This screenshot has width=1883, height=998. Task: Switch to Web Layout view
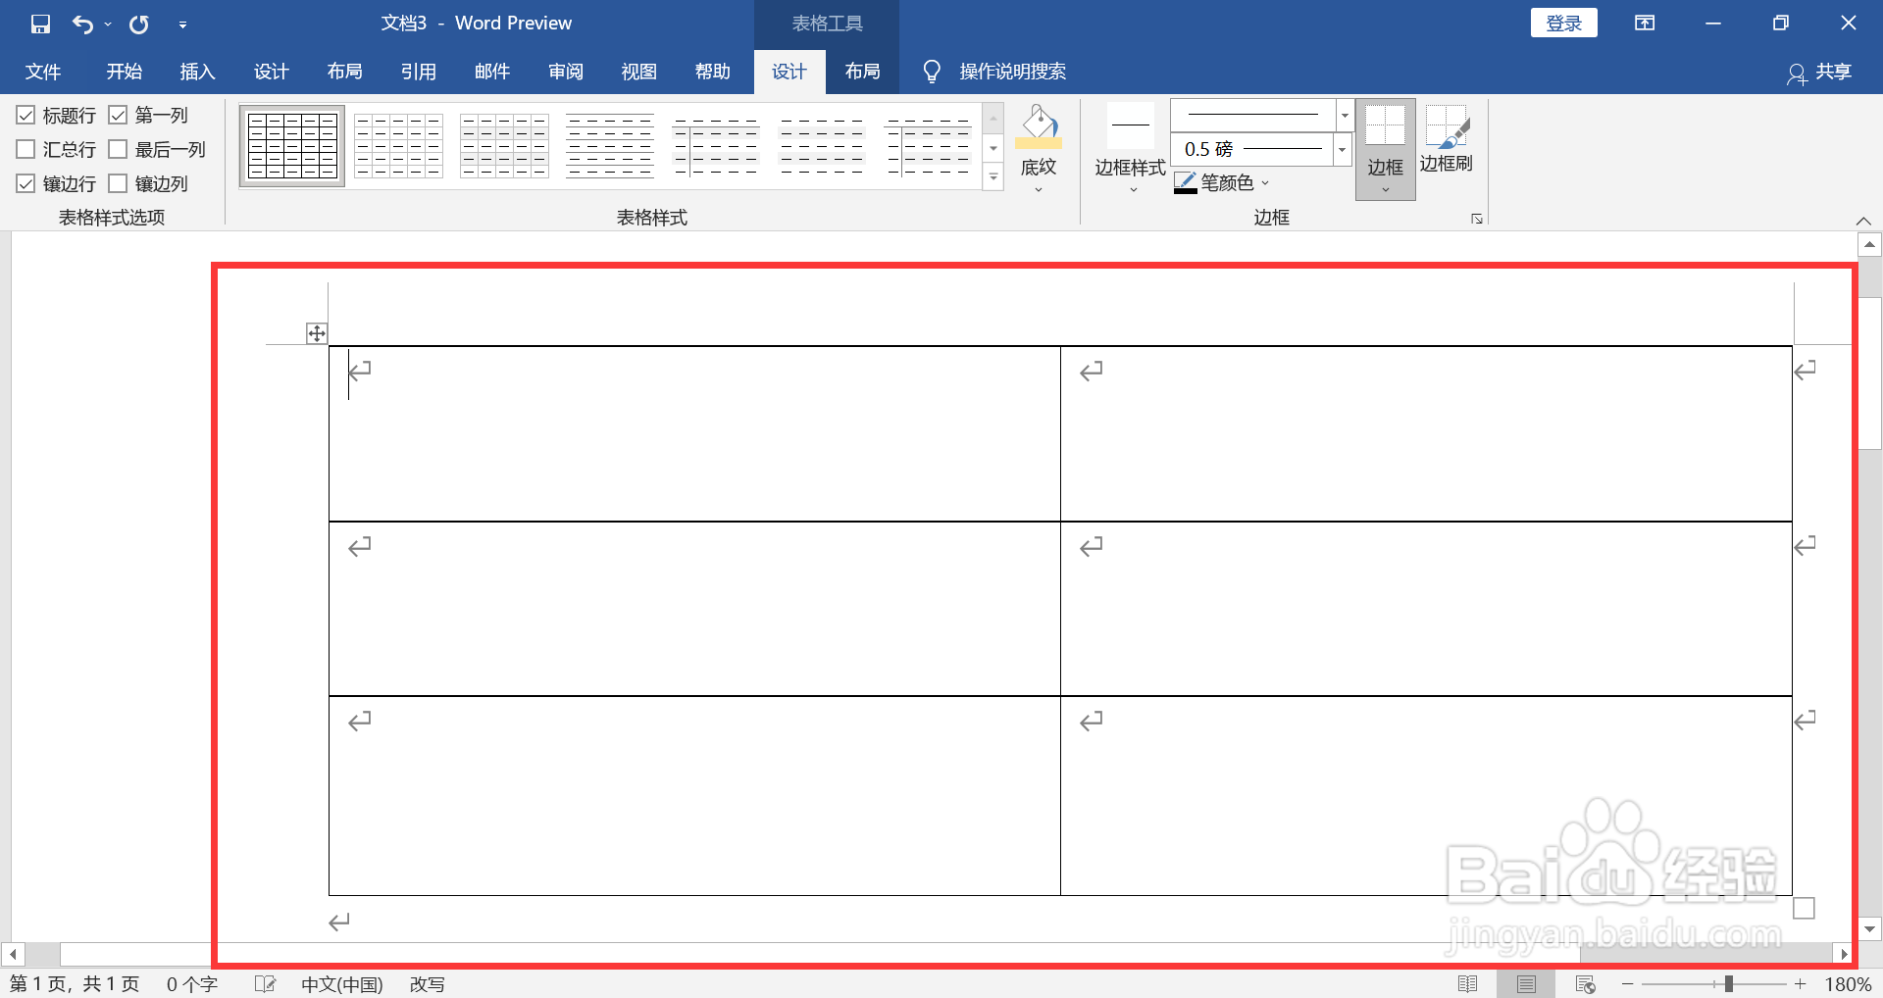coord(1585,983)
